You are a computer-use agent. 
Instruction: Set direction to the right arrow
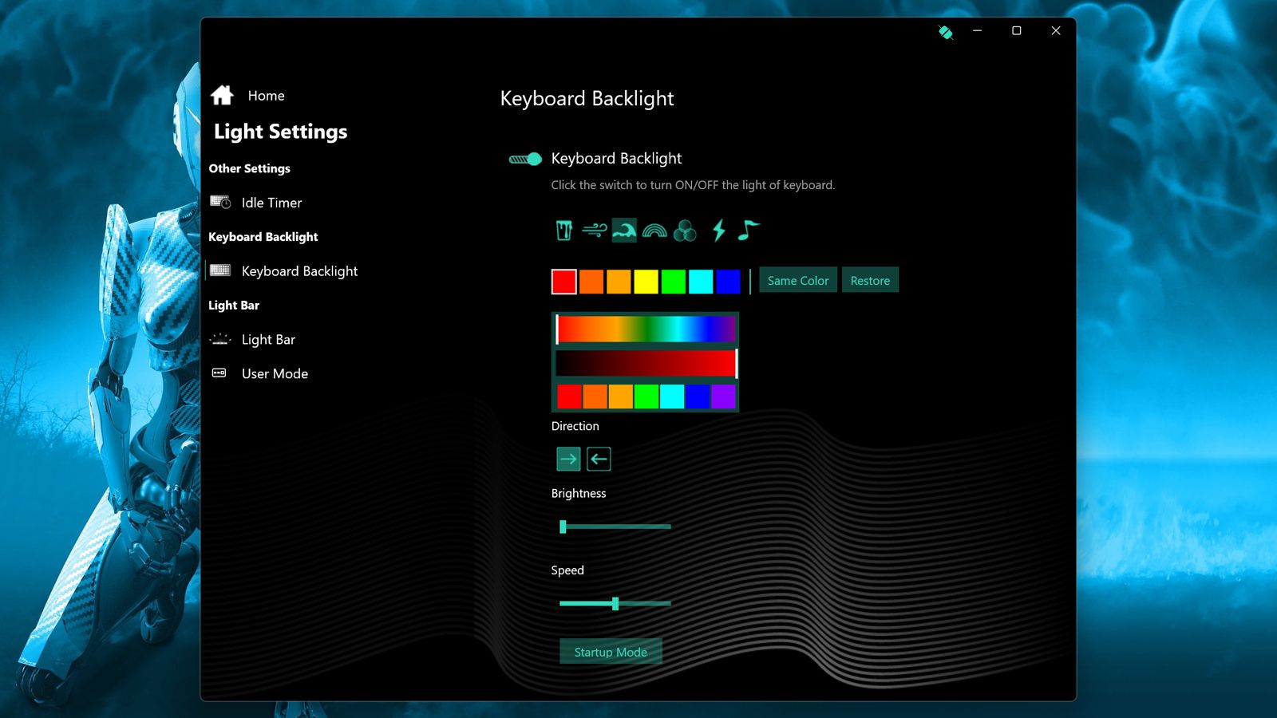(x=568, y=459)
